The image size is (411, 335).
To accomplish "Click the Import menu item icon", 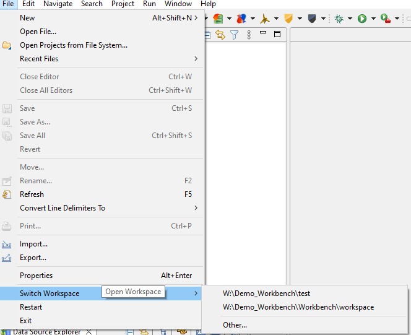I will 7,245.
